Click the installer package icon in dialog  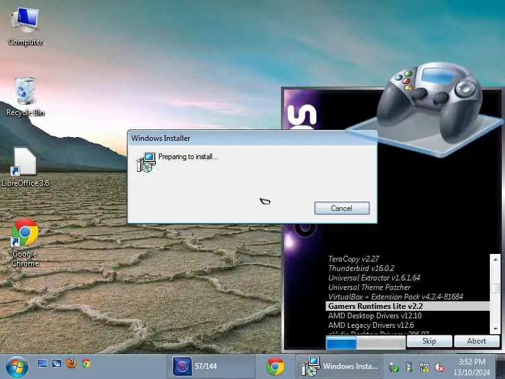[146, 162]
